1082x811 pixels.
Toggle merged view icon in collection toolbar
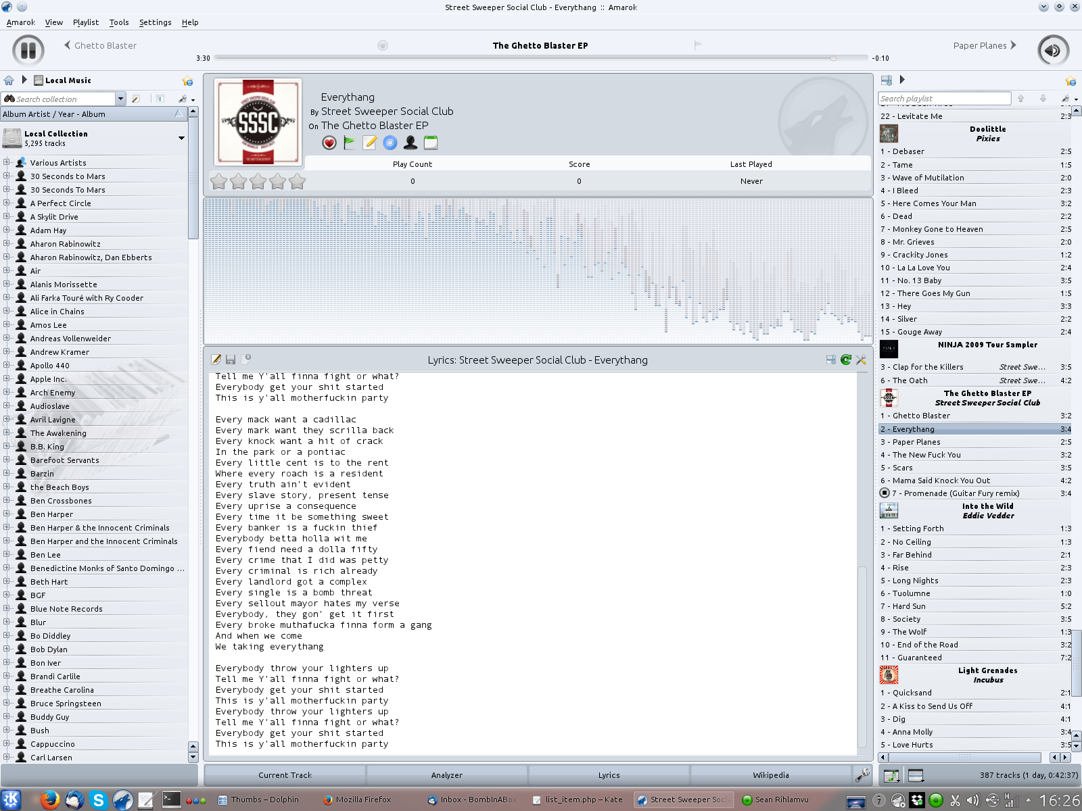point(160,99)
